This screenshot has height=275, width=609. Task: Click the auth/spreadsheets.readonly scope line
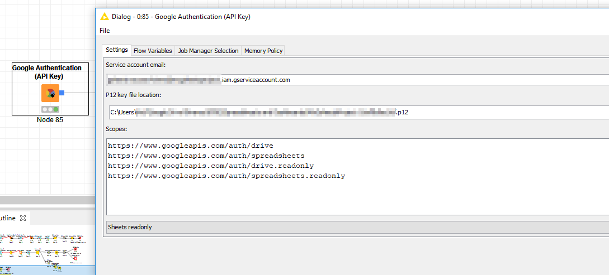pos(226,176)
